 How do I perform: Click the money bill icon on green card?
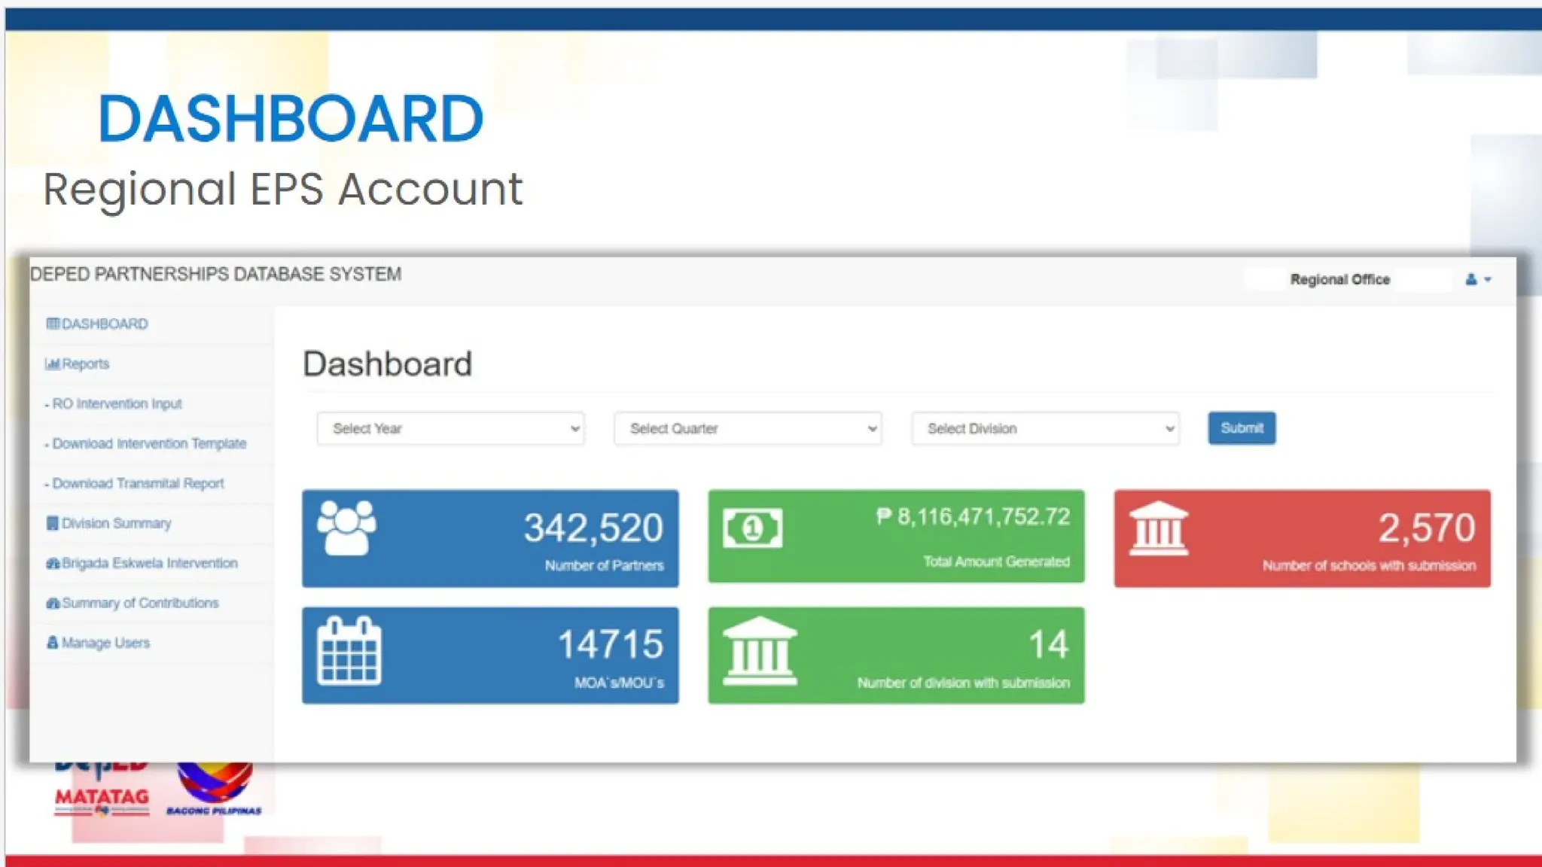tap(752, 528)
